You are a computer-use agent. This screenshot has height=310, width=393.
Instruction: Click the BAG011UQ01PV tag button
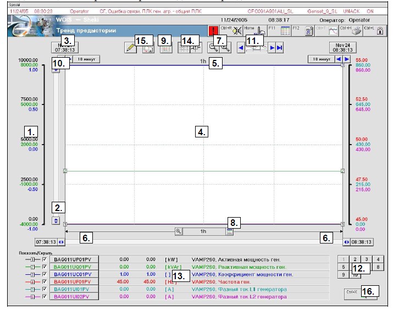click(74, 266)
